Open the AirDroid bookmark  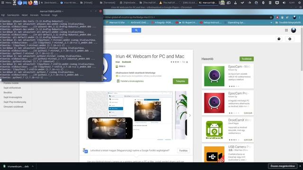coord(137,23)
